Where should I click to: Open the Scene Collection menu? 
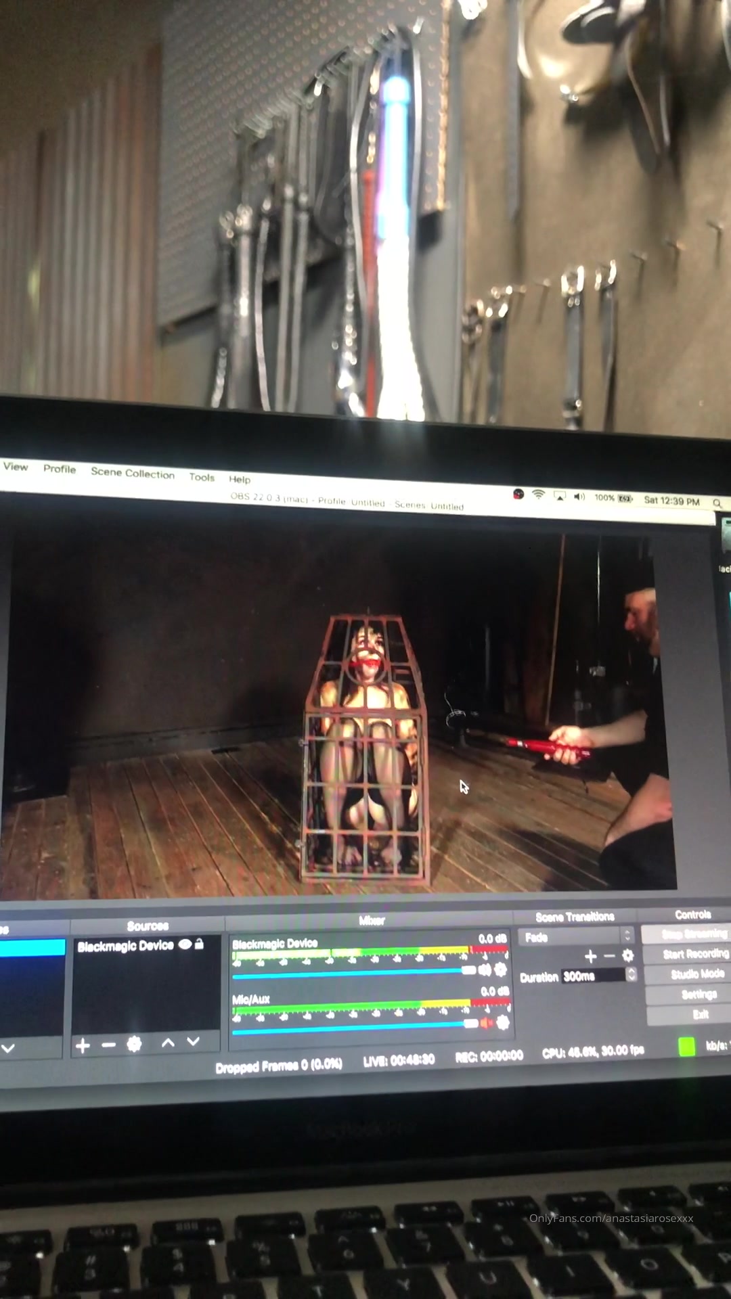133,473
